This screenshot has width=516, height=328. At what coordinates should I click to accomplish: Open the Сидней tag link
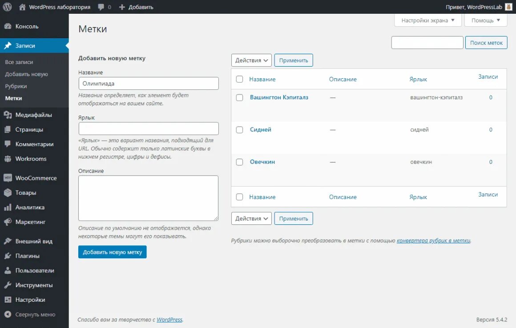[261, 129]
